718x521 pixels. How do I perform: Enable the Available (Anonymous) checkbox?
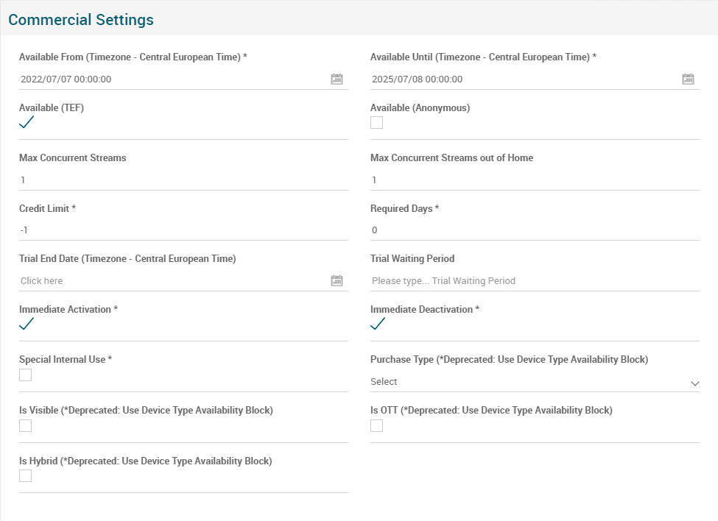(377, 123)
